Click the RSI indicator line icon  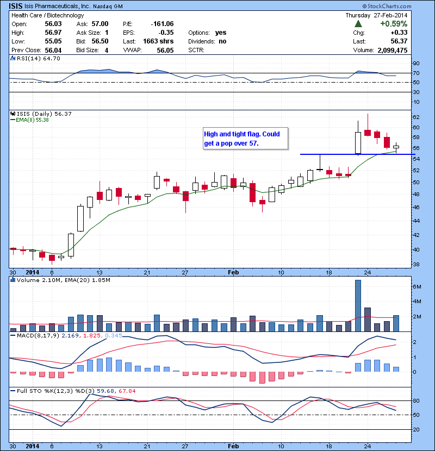13,58
